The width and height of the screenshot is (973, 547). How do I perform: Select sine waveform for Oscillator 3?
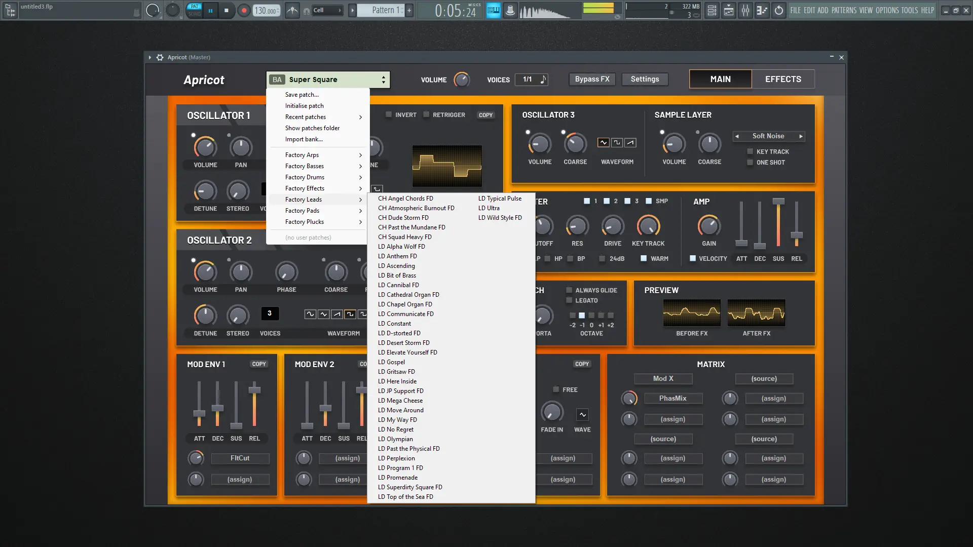click(x=603, y=143)
